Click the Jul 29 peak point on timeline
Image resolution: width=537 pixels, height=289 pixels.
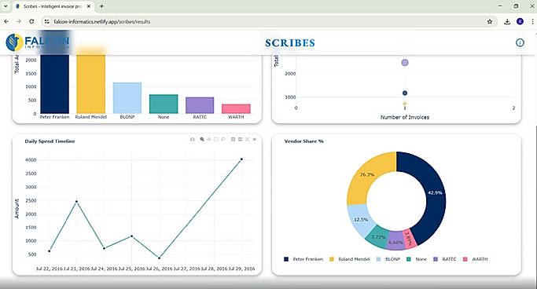click(242, 159)
